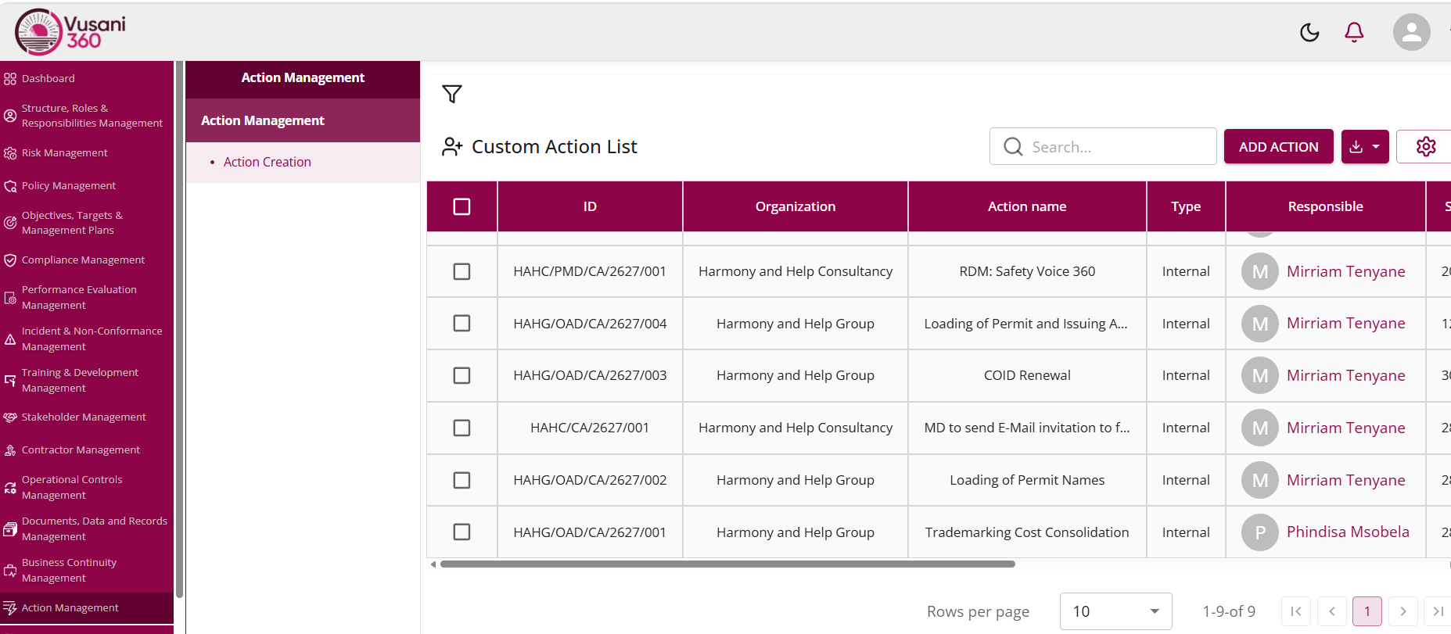1451x634 pixels.
Task: Go to previous page of results
Action: [1331, 611]
